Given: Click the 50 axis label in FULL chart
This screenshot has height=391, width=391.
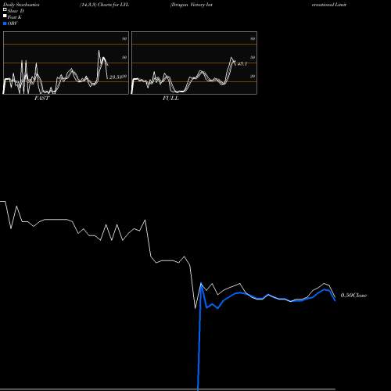Looking at the screenshot, I should [253, 57].
